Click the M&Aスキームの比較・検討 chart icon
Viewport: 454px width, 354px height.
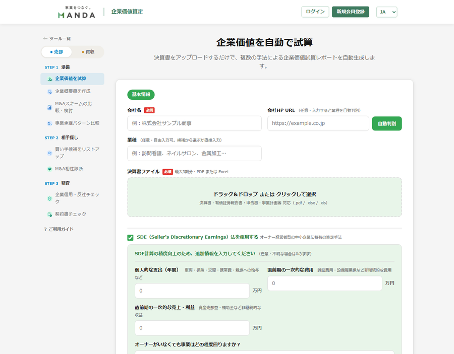[49, 107]
